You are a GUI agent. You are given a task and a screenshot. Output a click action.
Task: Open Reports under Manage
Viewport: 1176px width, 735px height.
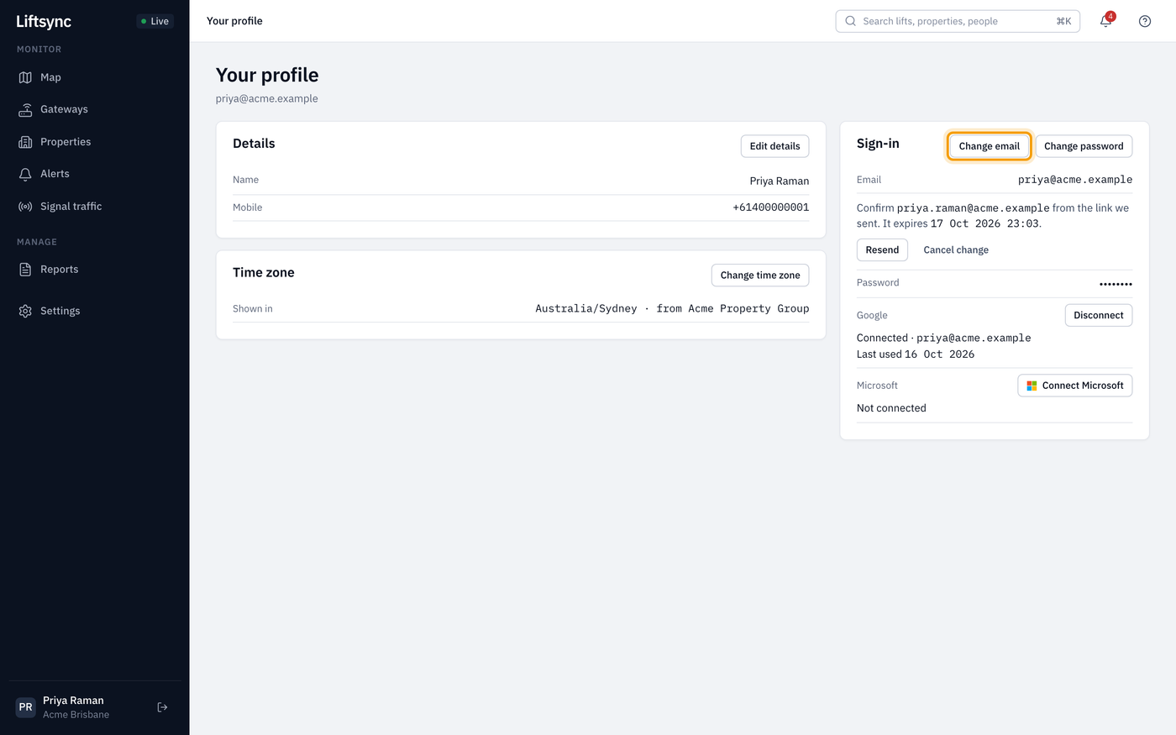pyautogui.click(x=94, y=270)
